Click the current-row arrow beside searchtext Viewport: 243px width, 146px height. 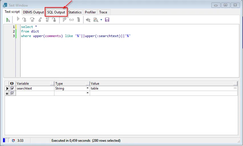tap(7, 88)
